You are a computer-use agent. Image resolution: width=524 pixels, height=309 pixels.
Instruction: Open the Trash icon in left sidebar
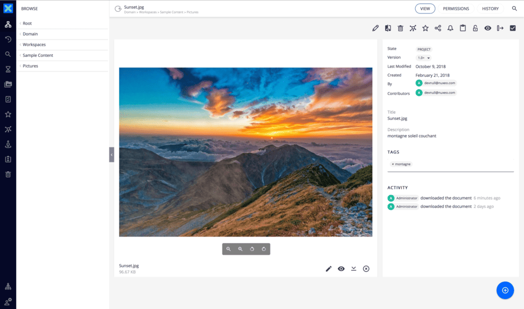pos(8,174)
